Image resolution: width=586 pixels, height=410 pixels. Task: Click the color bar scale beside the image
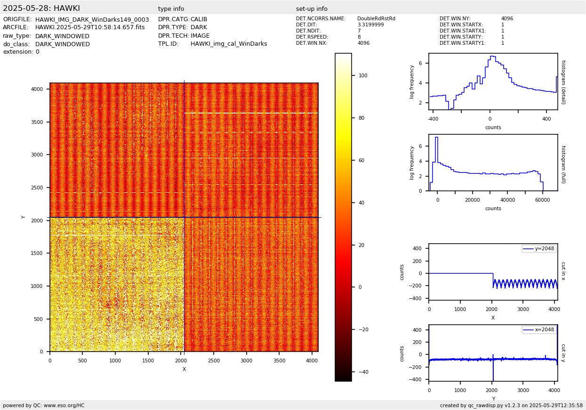(x=343, y=217)
